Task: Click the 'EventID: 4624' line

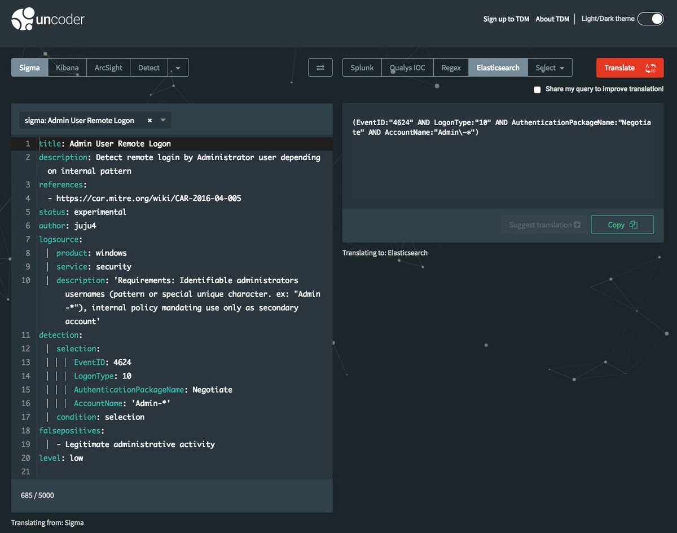Action: pos(103,362)
